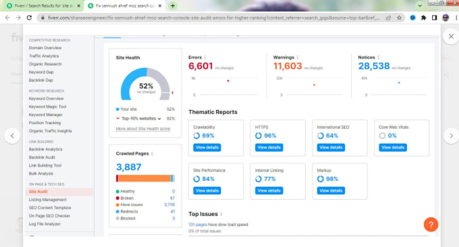Viewport: 459px width, 247px height.
Task: Click info icon next to Warnings
Action: (298, 57)
